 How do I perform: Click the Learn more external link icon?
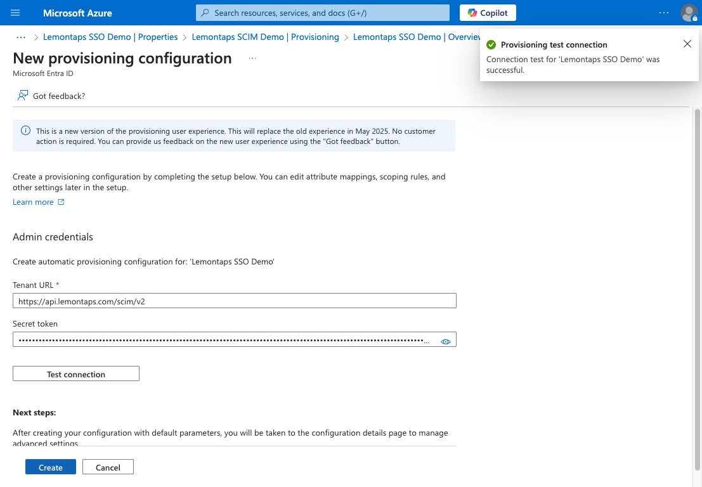pyautogui.click(x=61, y=202)
